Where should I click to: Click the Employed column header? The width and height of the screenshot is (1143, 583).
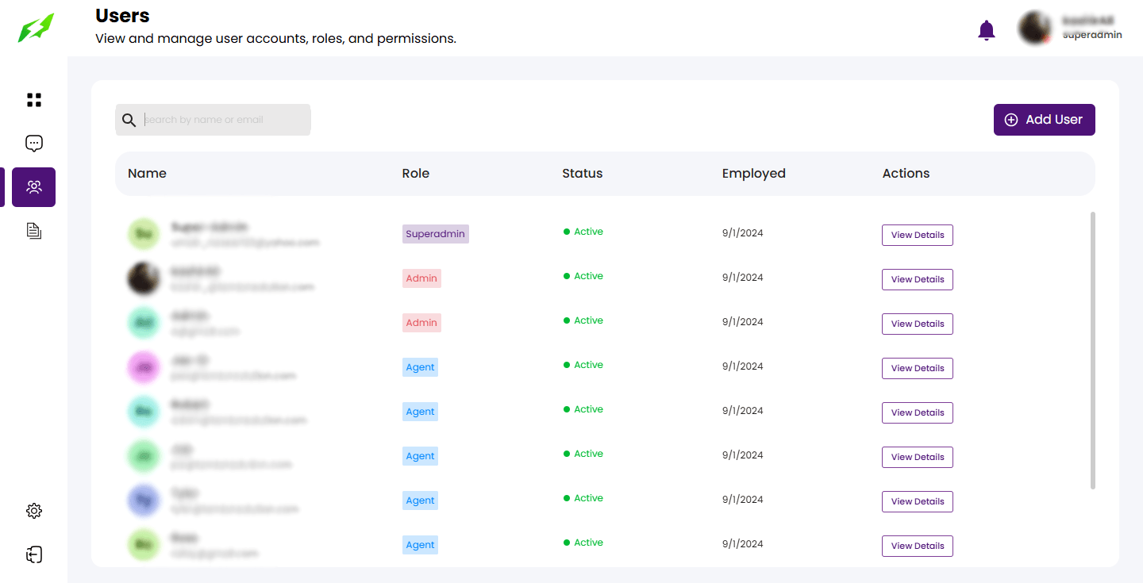coord(753,174)
